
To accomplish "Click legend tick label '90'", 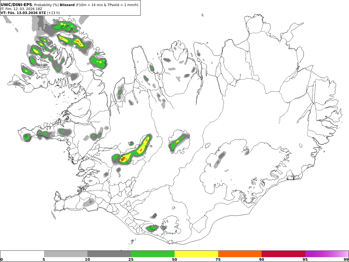I will tap(262, 260).
